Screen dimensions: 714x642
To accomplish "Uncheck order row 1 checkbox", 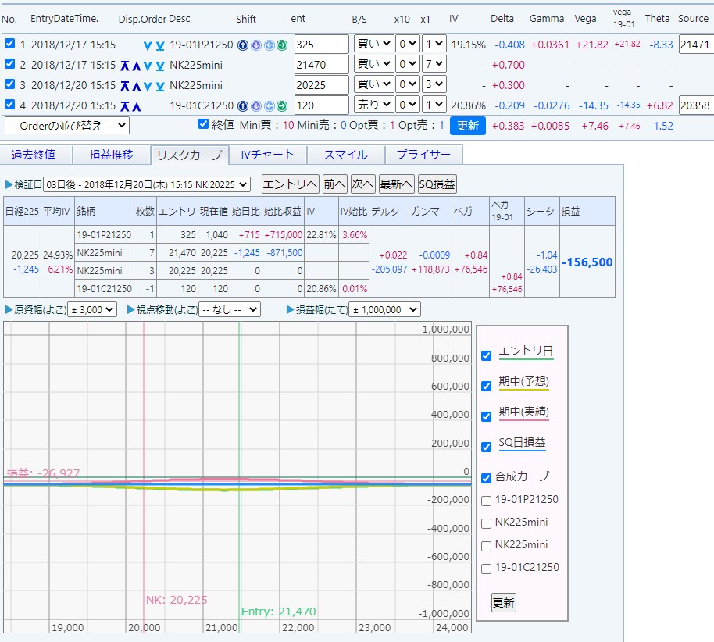I will [x=9, y=43].
